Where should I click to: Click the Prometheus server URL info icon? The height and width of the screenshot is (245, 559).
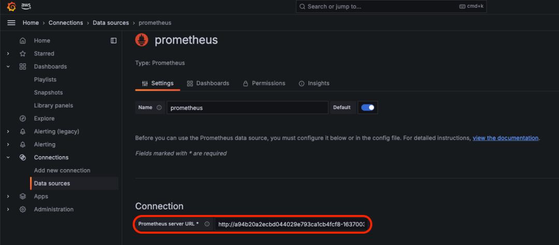(207, 224)
